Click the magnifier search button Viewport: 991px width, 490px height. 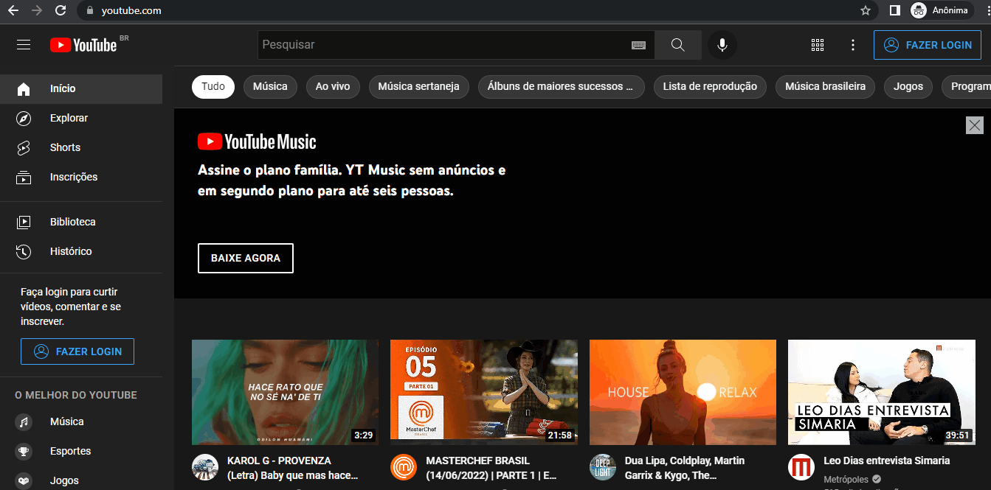(x=678, y=45)
